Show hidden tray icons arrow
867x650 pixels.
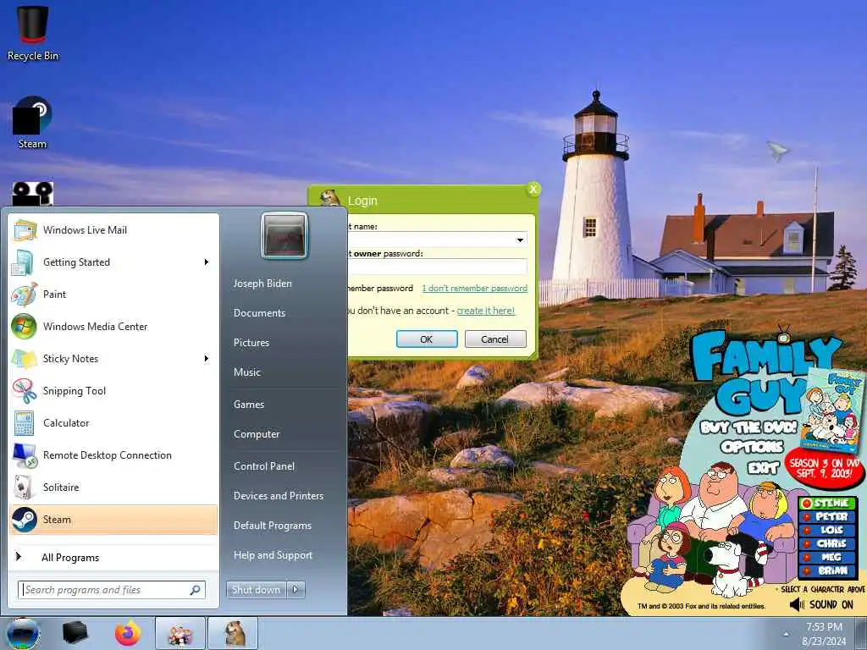(x=786, y=634)
